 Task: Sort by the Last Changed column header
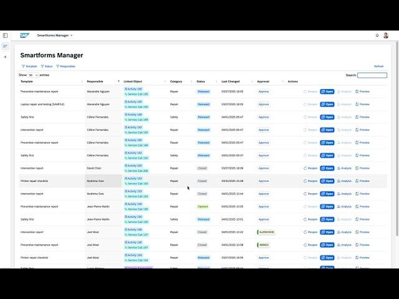(x=231, y=82)
